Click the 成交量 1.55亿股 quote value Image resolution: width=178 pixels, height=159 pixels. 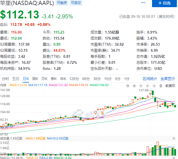coord(112,32)
